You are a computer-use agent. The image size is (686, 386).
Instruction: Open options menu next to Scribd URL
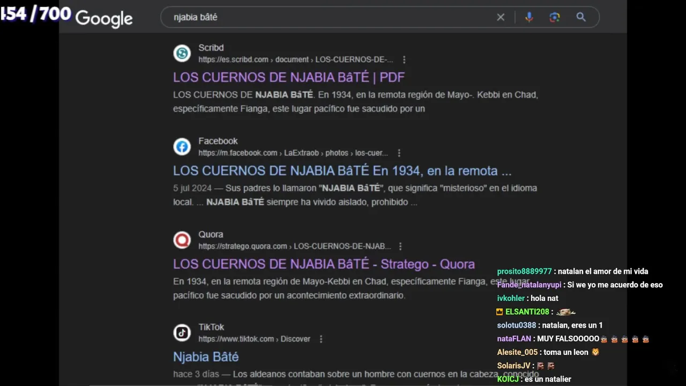tap(404, 60)
